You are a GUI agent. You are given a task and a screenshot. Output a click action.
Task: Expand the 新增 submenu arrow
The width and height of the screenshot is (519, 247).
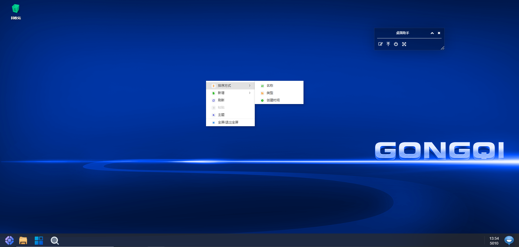pyautogui.click(x=250, y=93)
